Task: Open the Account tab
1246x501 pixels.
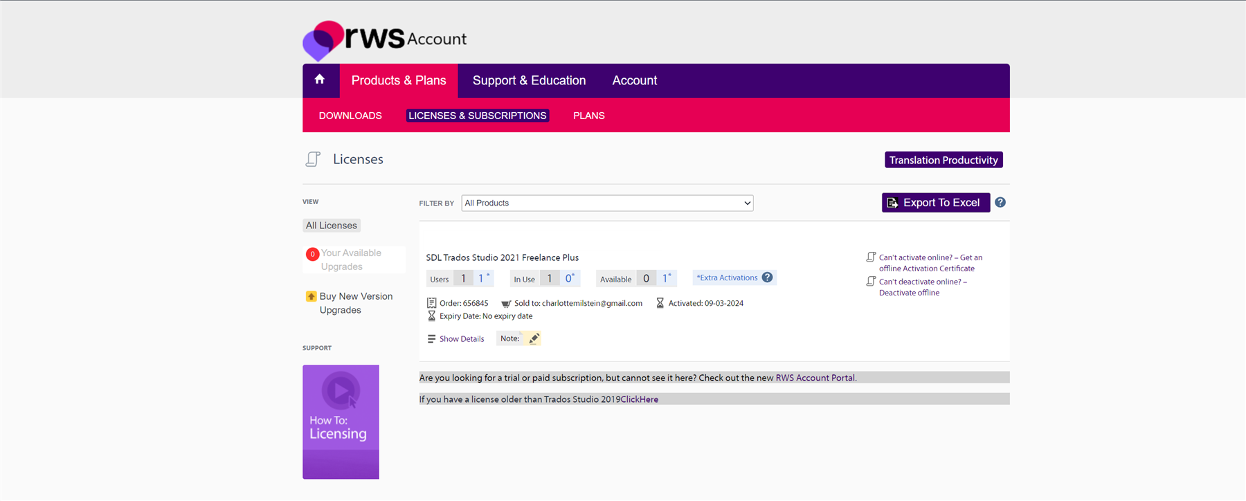Action: [635, 80]
